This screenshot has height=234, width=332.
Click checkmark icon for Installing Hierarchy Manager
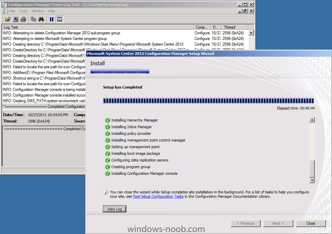pos(108,120)
